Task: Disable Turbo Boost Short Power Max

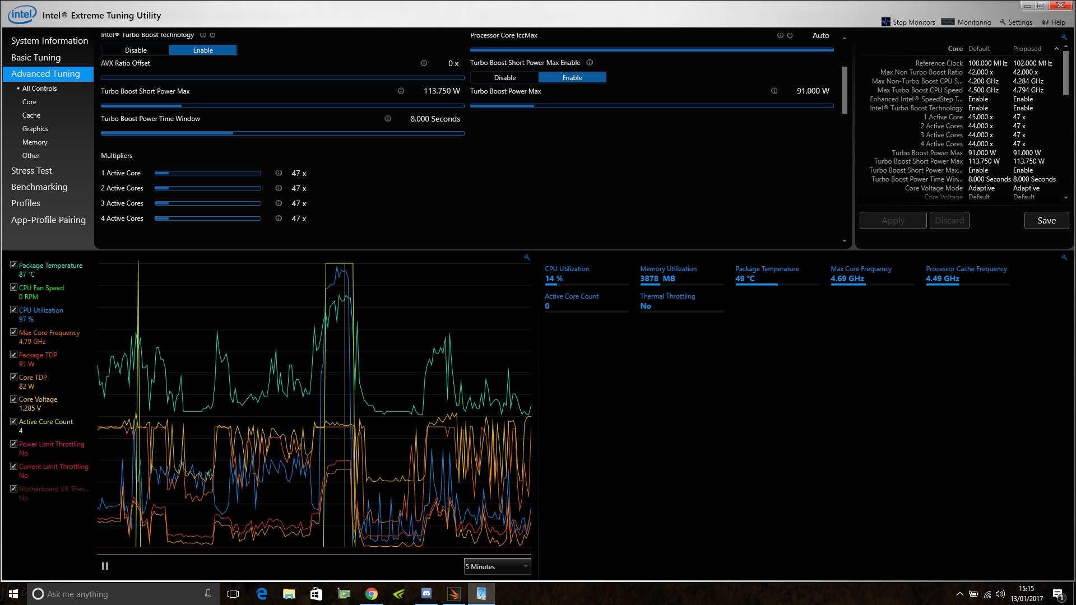Action: click(505, 78)
